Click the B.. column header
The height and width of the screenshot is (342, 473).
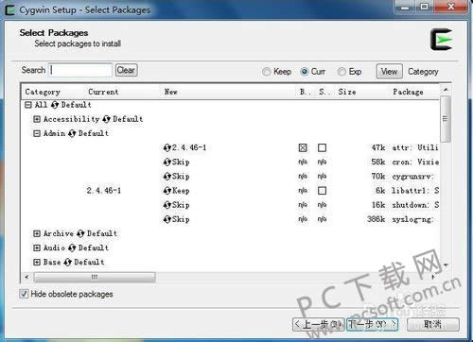tap(305, 92)
